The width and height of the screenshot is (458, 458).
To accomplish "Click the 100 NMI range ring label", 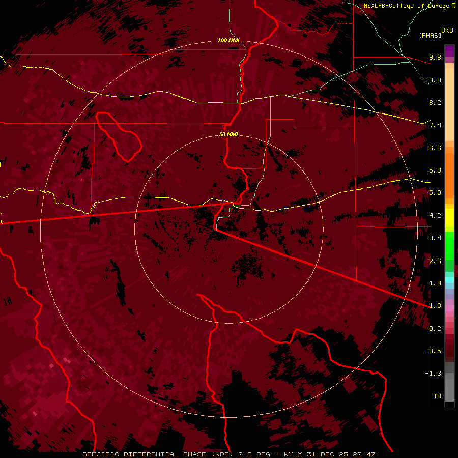I will pos(228,40).
